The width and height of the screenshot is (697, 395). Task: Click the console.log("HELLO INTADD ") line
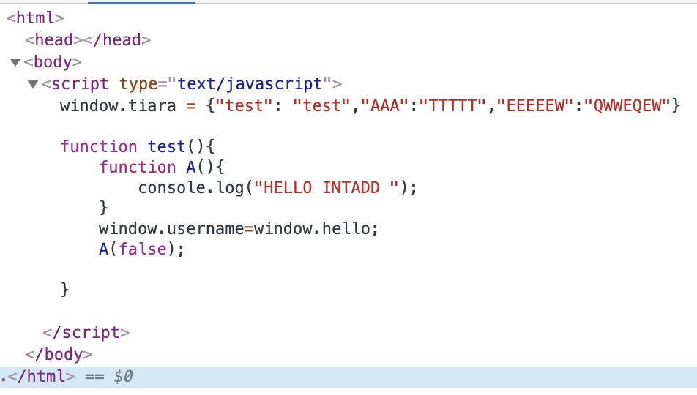(277, 187)
